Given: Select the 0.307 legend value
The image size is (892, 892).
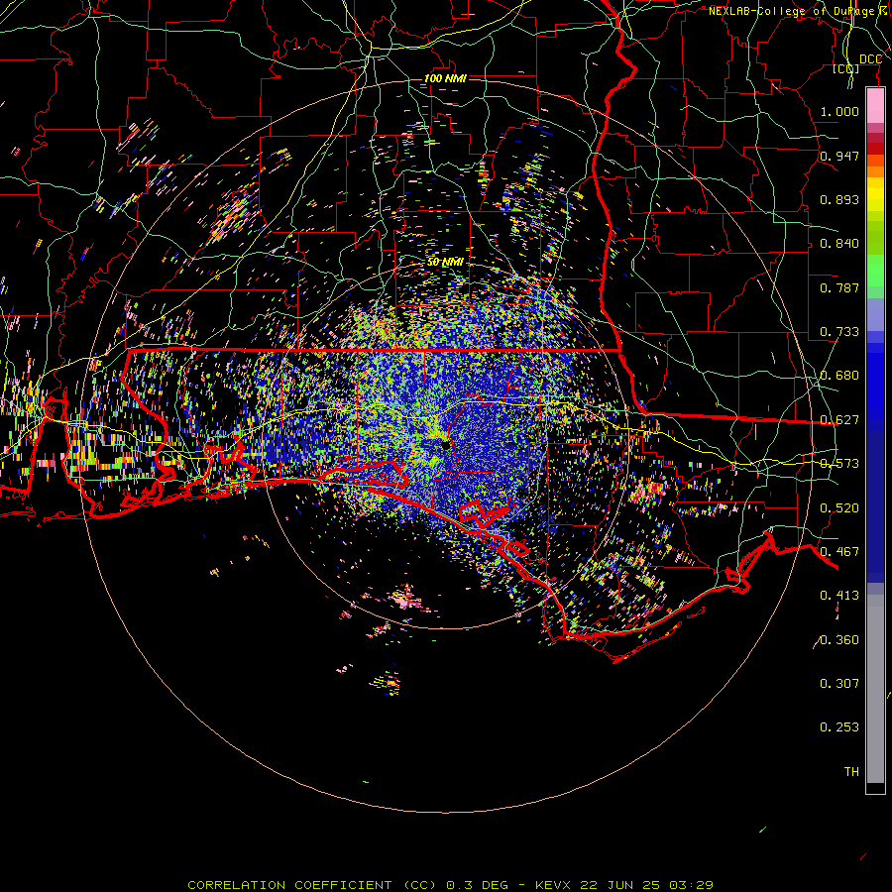Looking at the screenshot, I should coord(839,684).
